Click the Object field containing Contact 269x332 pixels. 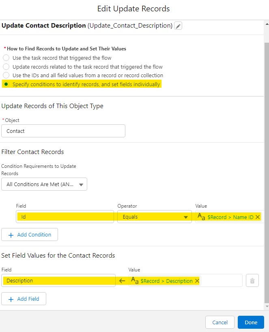(63, 131)
